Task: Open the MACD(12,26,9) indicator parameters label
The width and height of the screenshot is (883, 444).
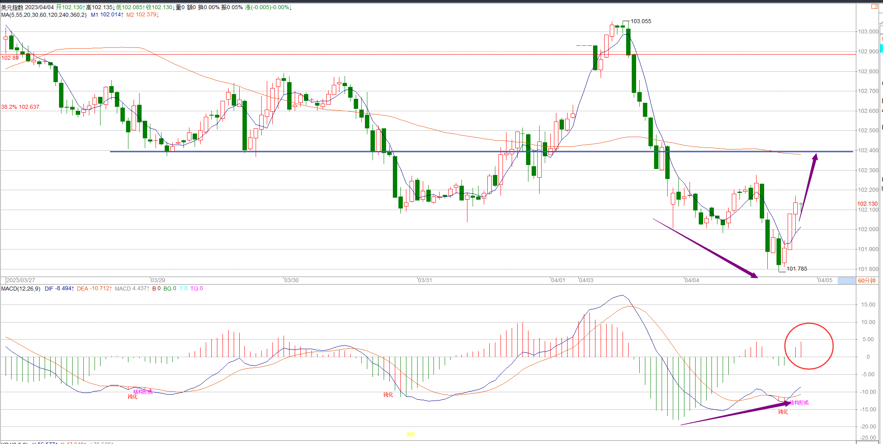Action: click(x=21, y=289)
